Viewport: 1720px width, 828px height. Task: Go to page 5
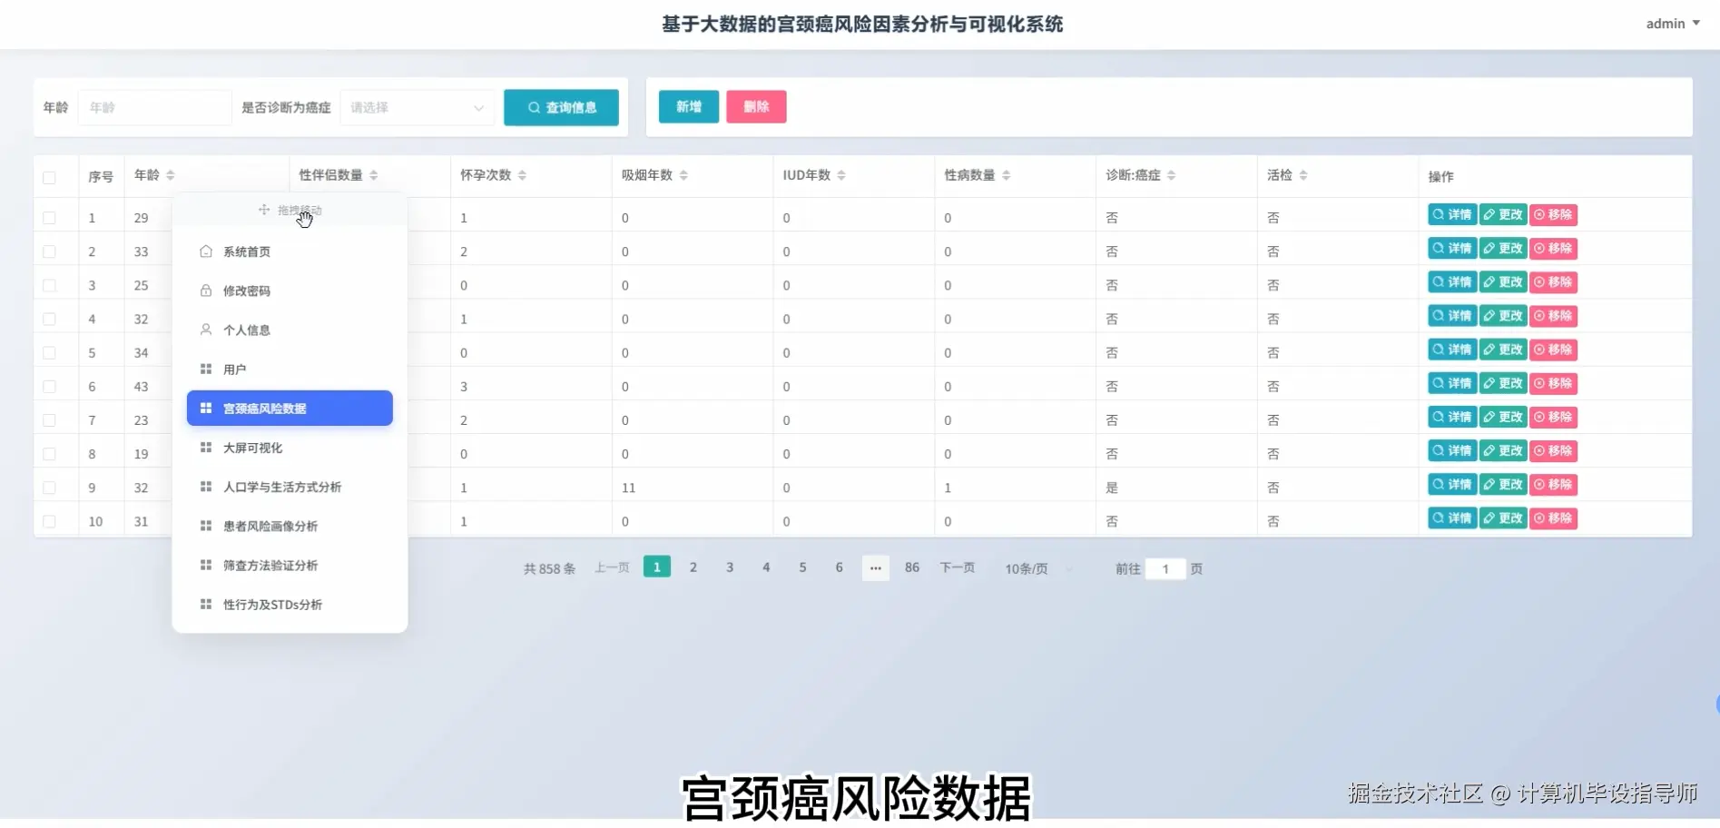pyautogui.click(x=802, y=567)
